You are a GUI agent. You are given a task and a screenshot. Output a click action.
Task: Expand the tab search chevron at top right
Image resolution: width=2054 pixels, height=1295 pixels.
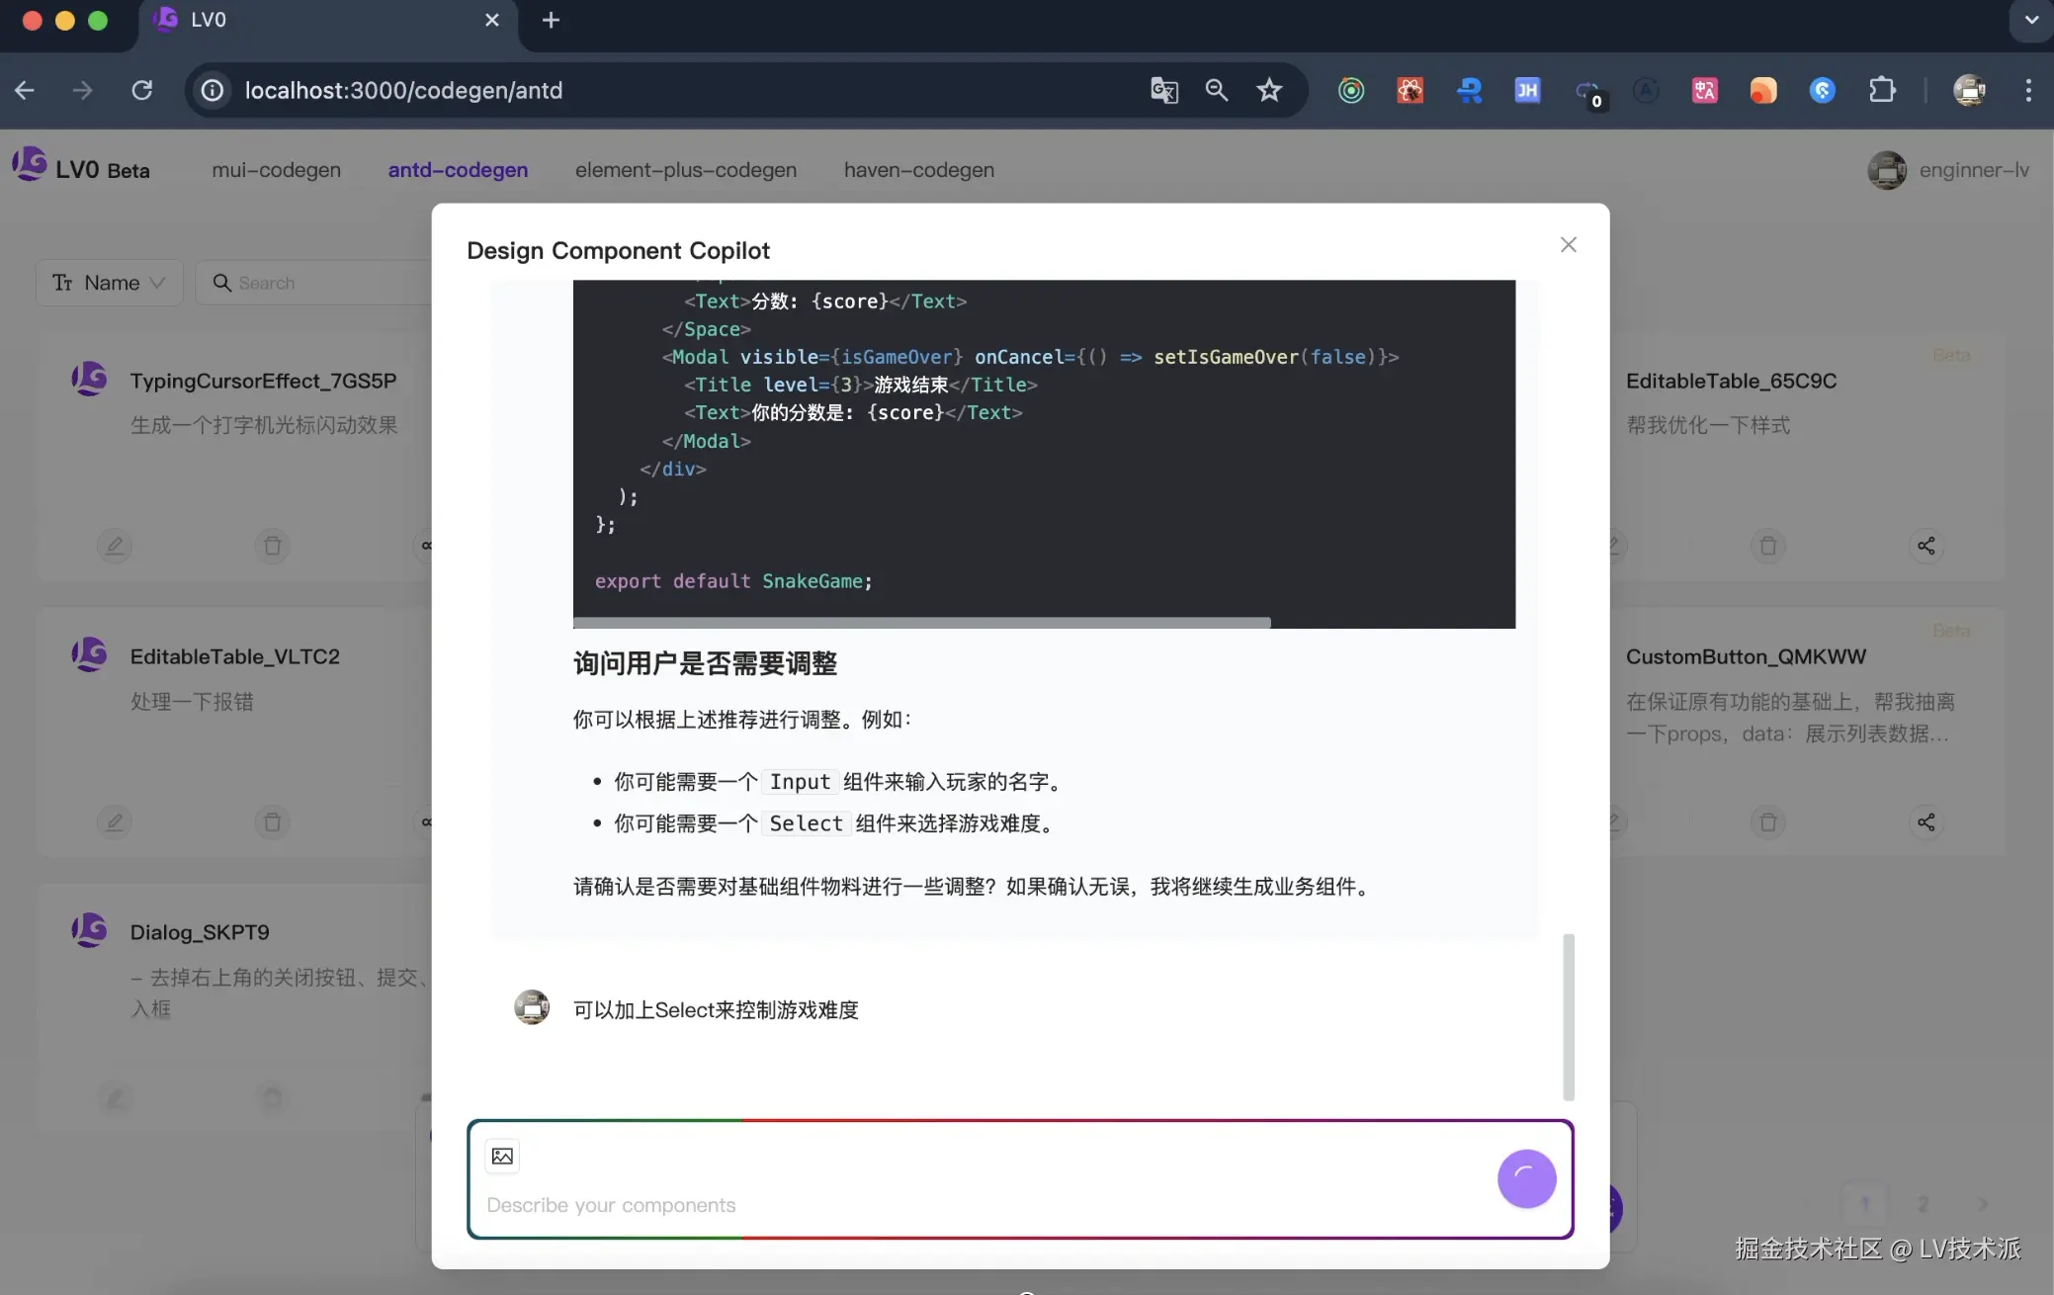2031,20
